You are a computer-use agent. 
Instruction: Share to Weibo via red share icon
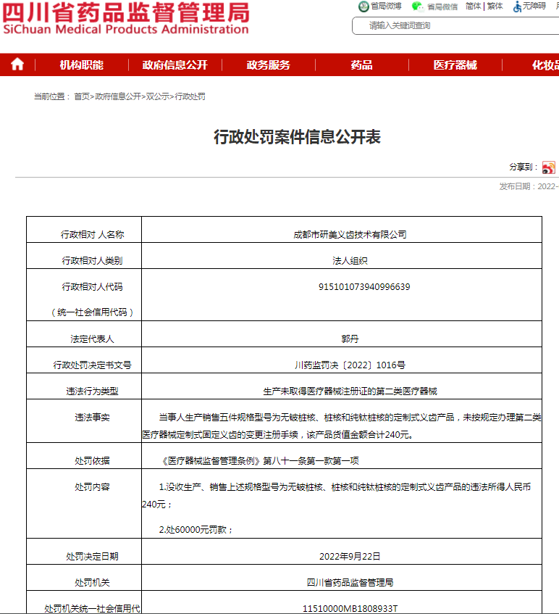tap(548, 167)
